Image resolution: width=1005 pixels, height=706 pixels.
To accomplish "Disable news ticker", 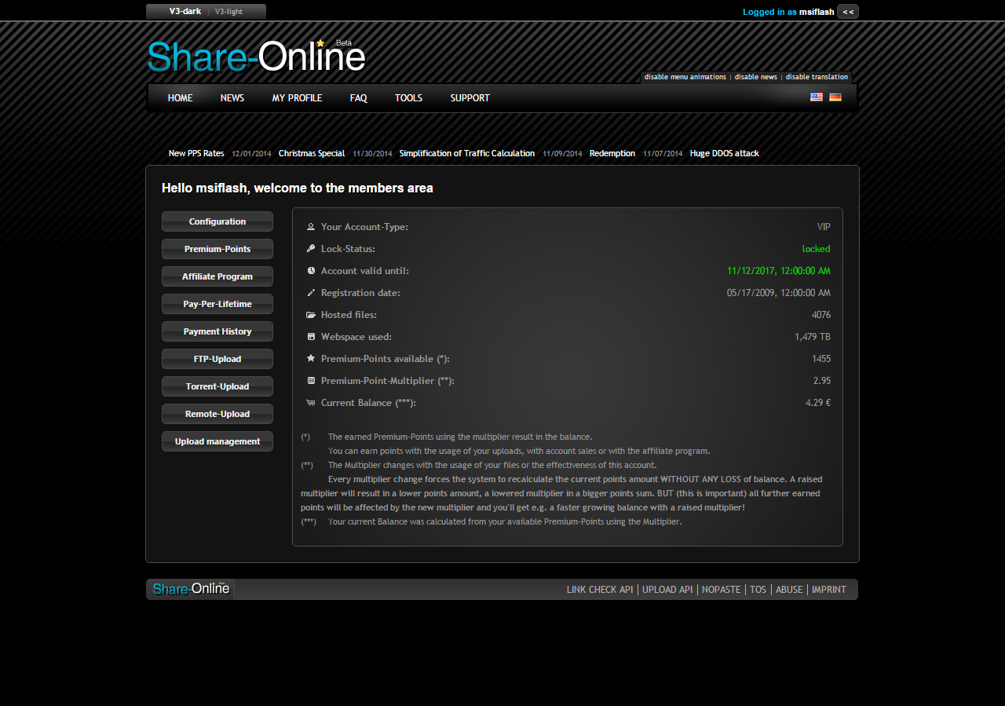I will click(x=756, y=77).
